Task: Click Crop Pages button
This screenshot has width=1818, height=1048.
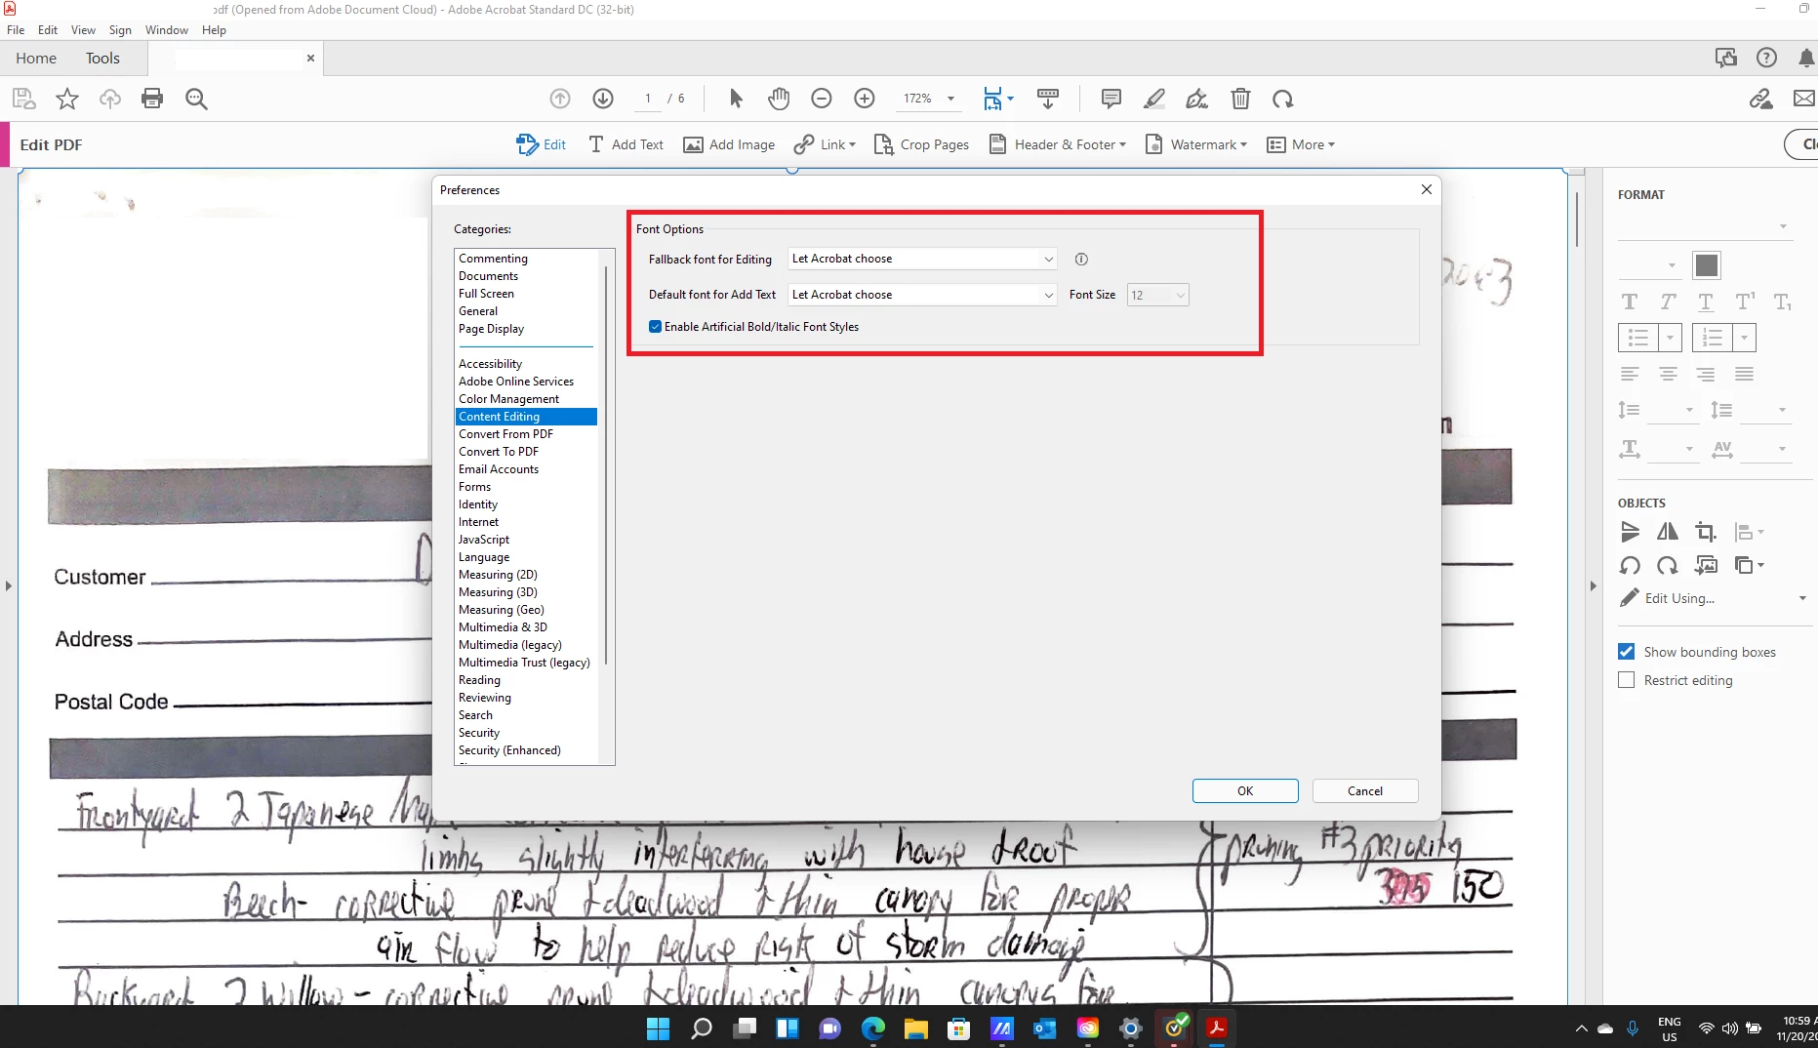Action: pyautogui.click(x=921, y=145)
